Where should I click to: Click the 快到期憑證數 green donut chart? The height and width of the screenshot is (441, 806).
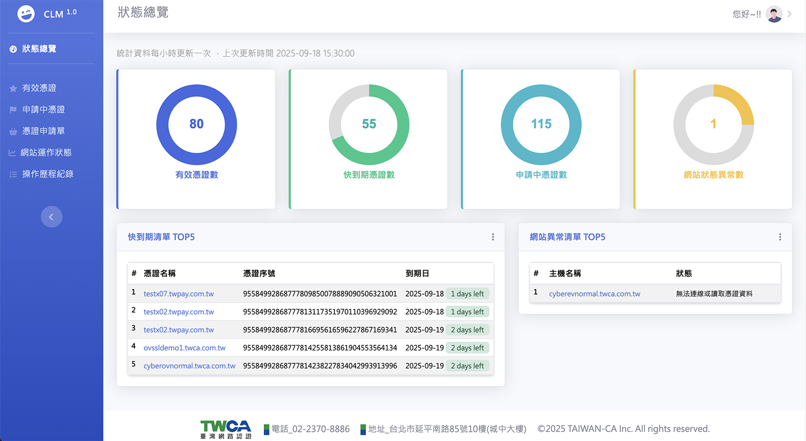[x=369, y=125]
